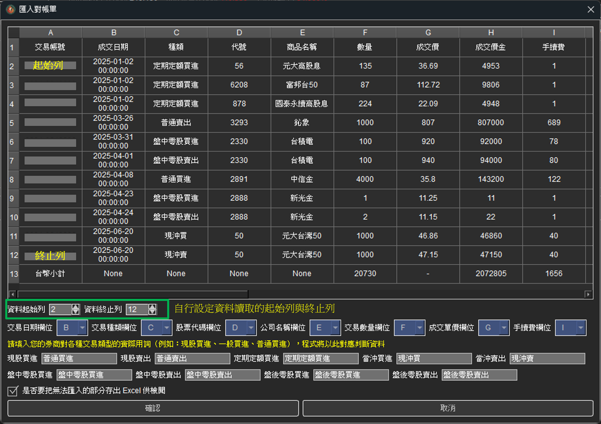
Task: Click cell 國泰永續高股息
Action: [302, 104]
